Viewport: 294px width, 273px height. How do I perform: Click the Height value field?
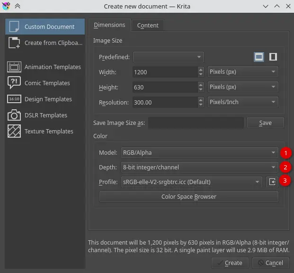[165, 87]
